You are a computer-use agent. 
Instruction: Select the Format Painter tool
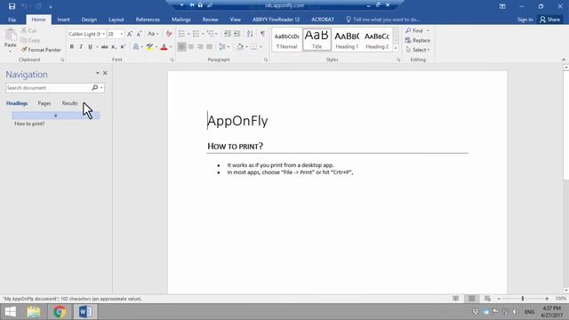pyautogui.click(x=41, y=50)
